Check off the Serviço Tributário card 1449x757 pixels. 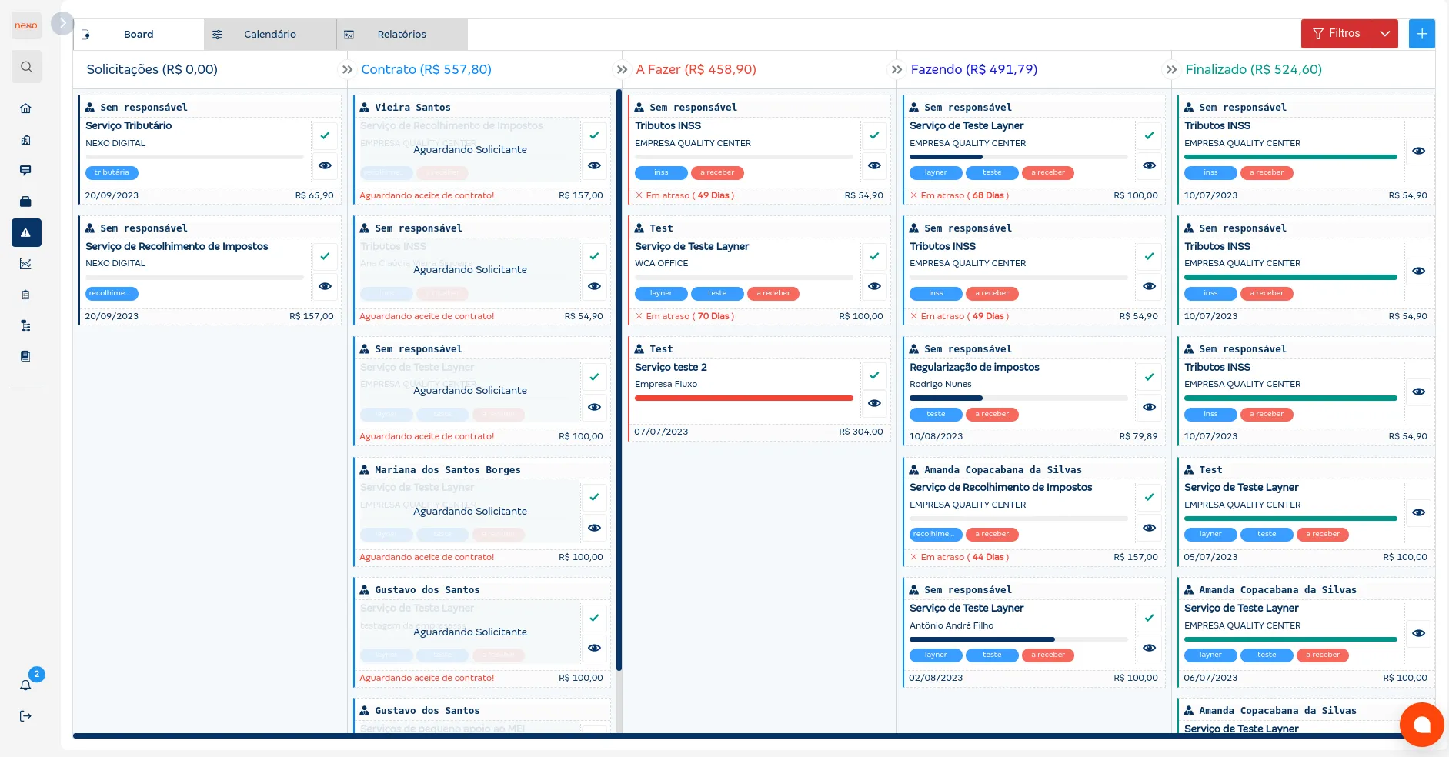[x=325, y=135]
